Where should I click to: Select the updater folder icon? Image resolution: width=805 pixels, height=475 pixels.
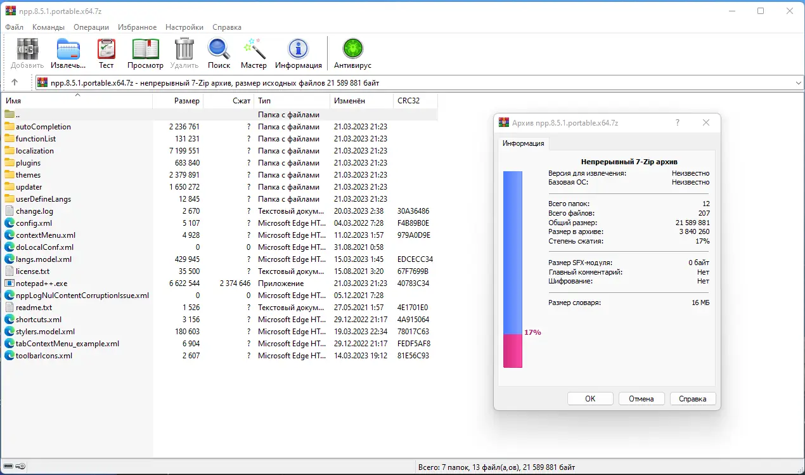point(10,186)
